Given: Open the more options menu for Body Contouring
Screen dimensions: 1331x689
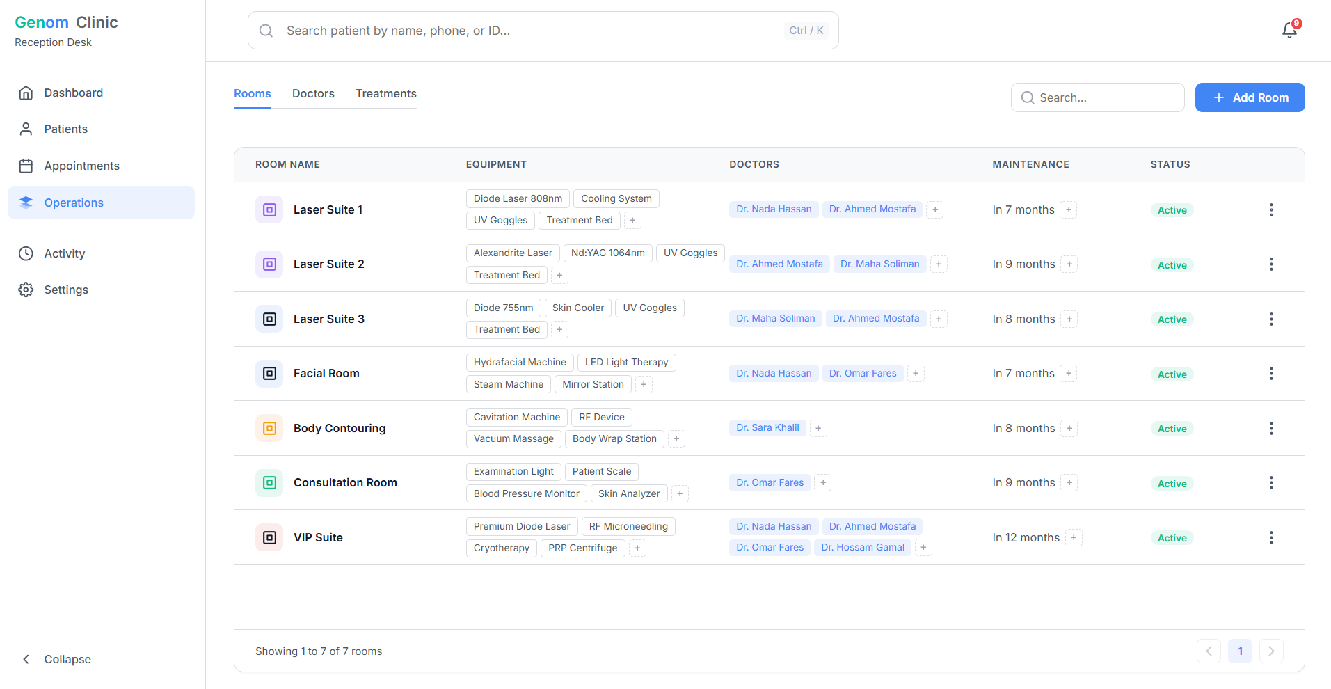Looking at the screenshot, I should click(1271, 428).
